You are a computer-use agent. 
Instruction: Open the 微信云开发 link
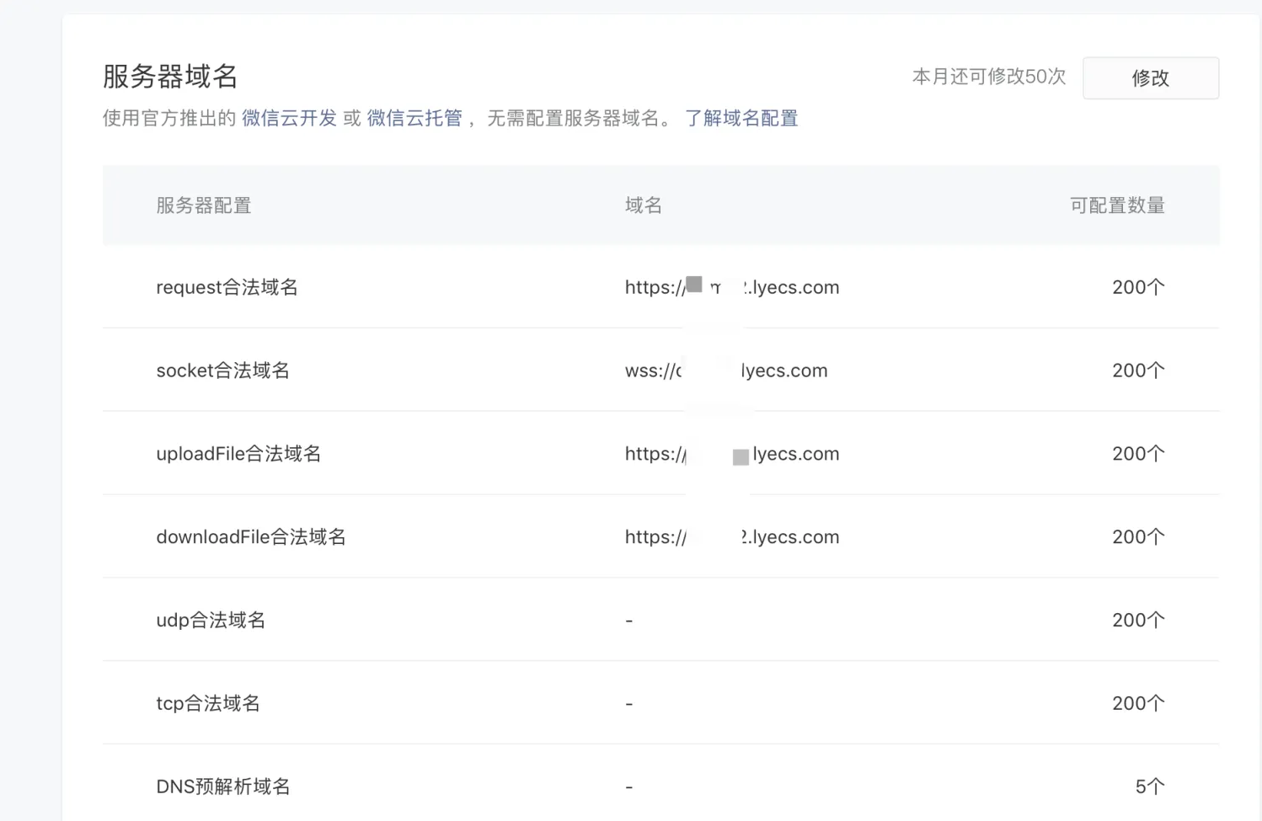point(289,119)
